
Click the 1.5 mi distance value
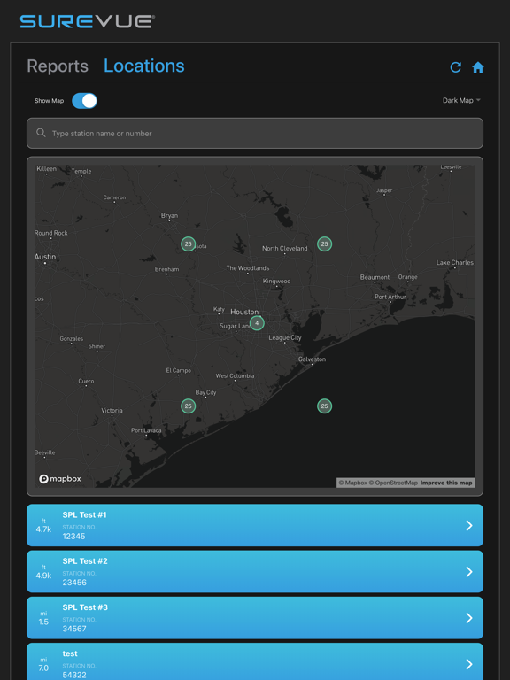pyautogui.click(x=43, y=622)
